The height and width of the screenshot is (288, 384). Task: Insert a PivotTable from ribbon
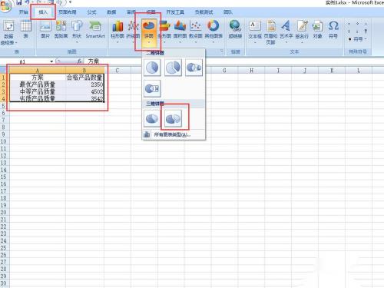click(8, 32)
